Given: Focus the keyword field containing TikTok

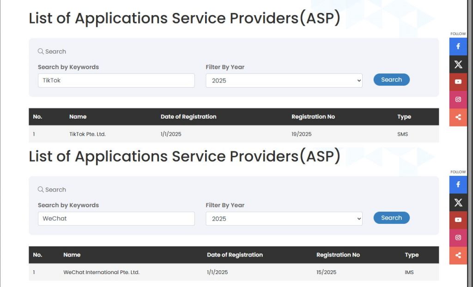Looking at the screenshot, I should pos(116,80).
